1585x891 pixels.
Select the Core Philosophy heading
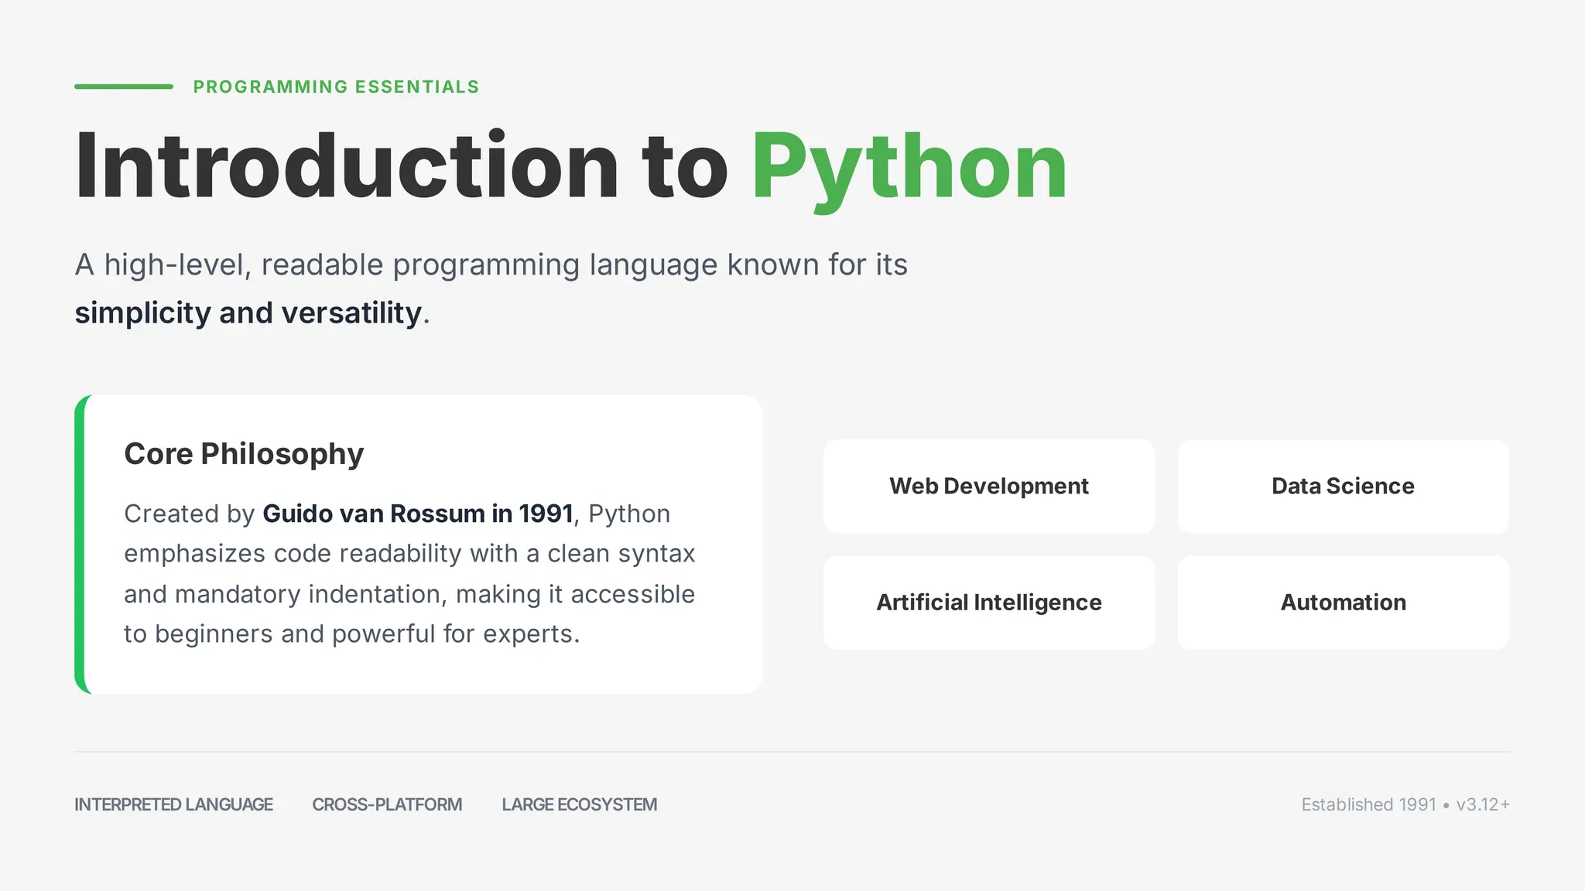click(244, 453)
